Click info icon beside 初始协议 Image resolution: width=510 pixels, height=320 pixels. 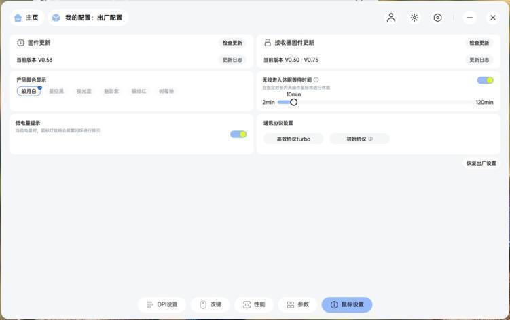[x=371, y=139]
